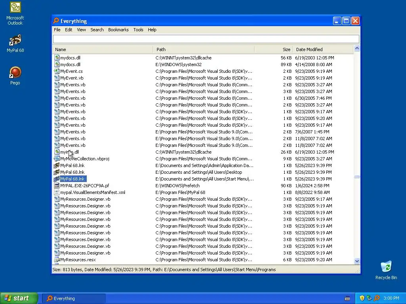
Task: Select MyEvents.vb dated 6/30/2005 7:46 PM
Action: pos(73,98)
